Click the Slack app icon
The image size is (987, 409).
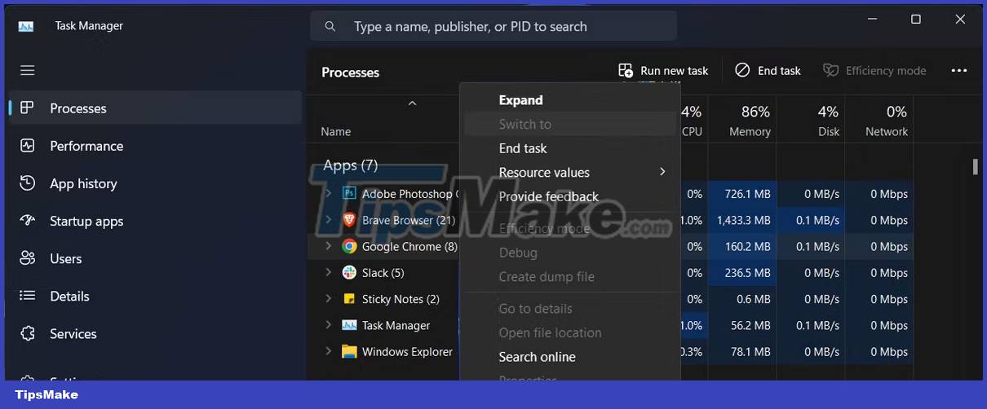pyautogui.click(x=349, y=272)
